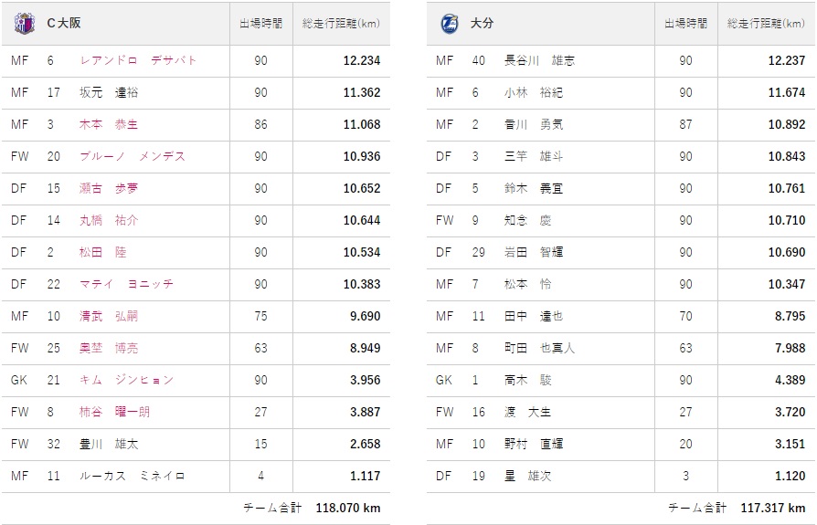Click C大阪 出場時間 column header
Screen dimensions: 817x525
pos(260,23)
